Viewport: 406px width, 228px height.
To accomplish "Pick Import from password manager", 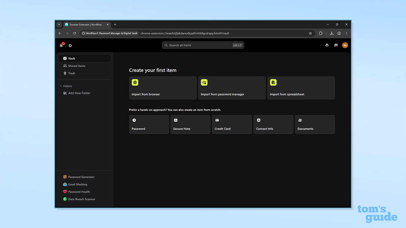I will coord(232,88).
